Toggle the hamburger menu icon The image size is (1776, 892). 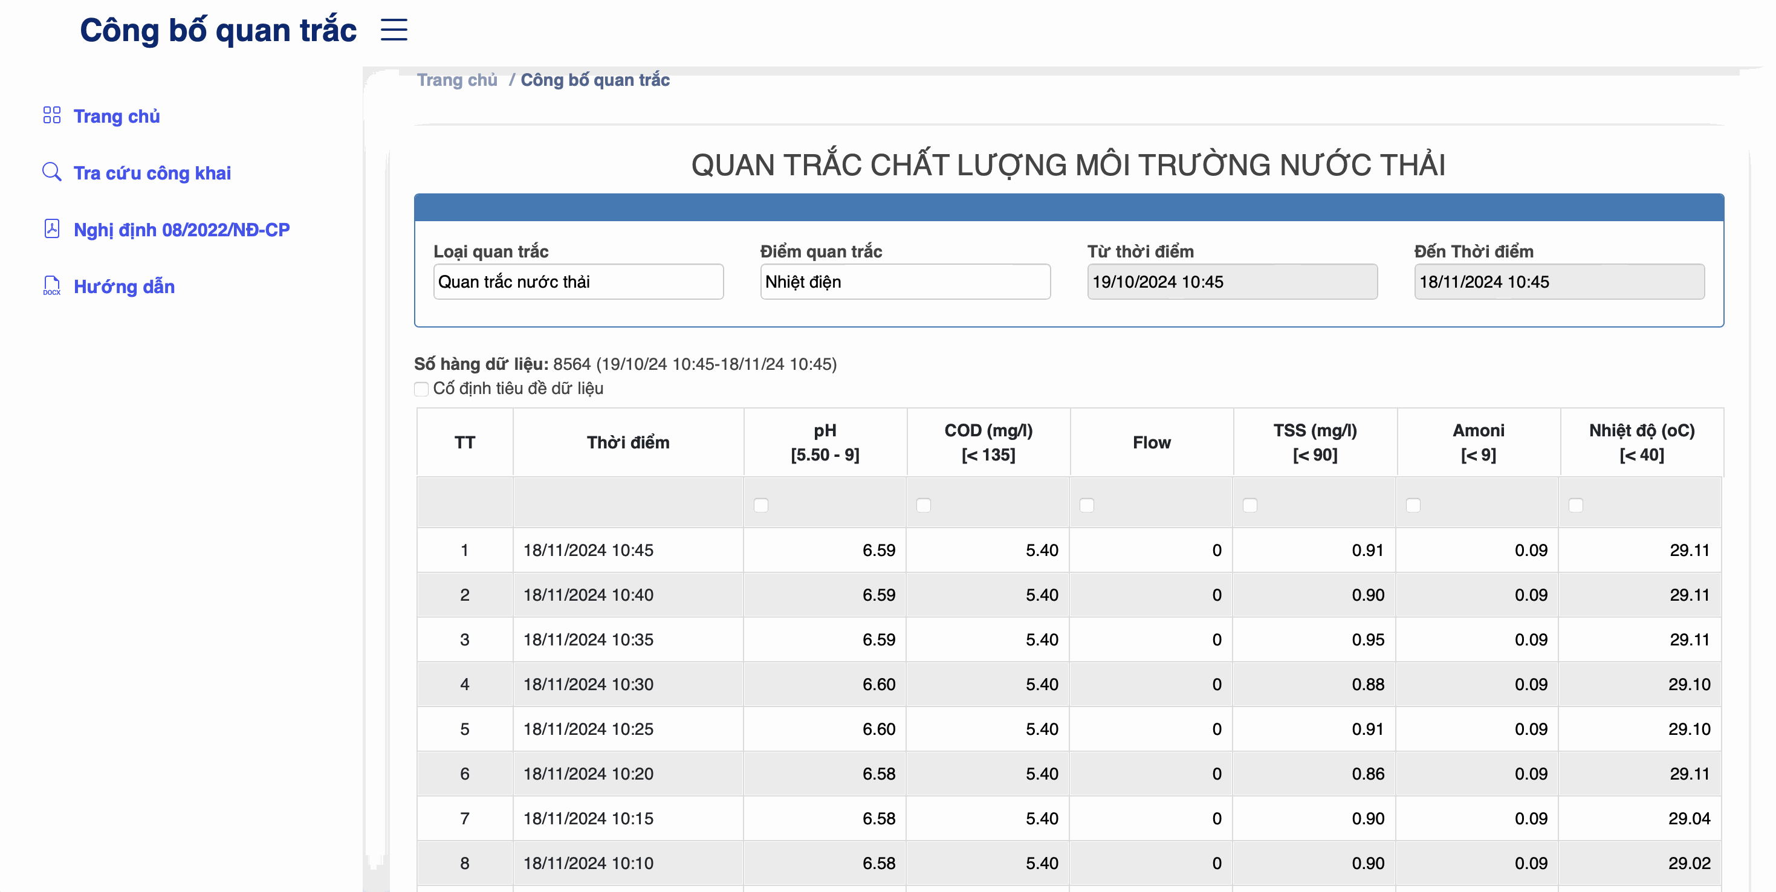[394, 30]
